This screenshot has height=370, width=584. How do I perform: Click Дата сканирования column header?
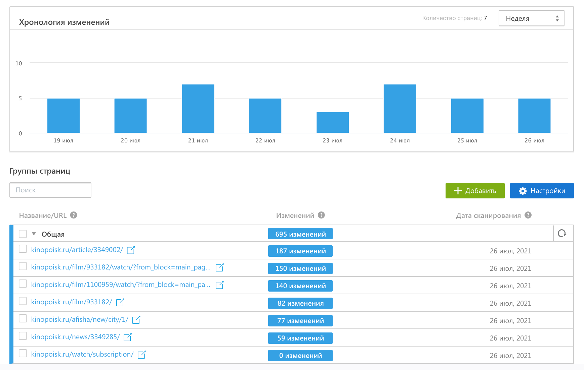click(x=489, y=215)
